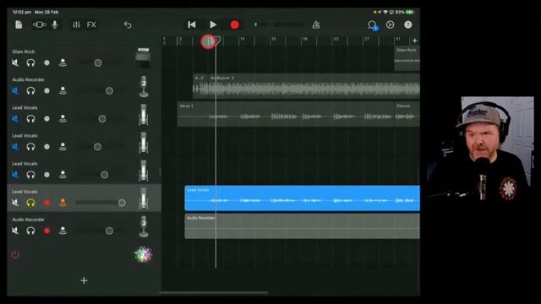The height and width of the screenshot is (304, 541).
Task: Undo the last action
Action: coord(128,24)
